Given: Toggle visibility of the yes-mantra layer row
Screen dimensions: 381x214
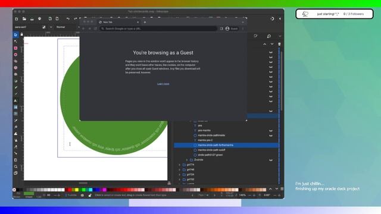Looking at the screenshot, I should [x=271, y=131].
